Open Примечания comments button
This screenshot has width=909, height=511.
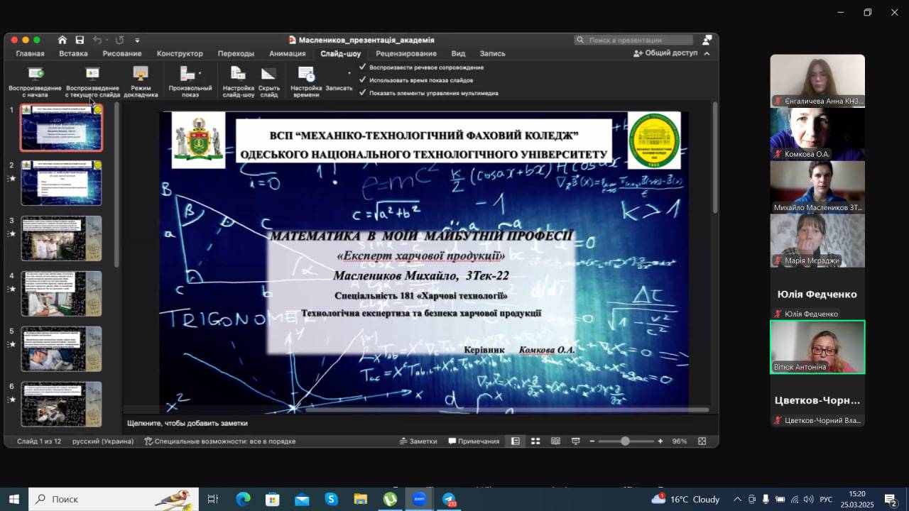(x=474, y=441)
